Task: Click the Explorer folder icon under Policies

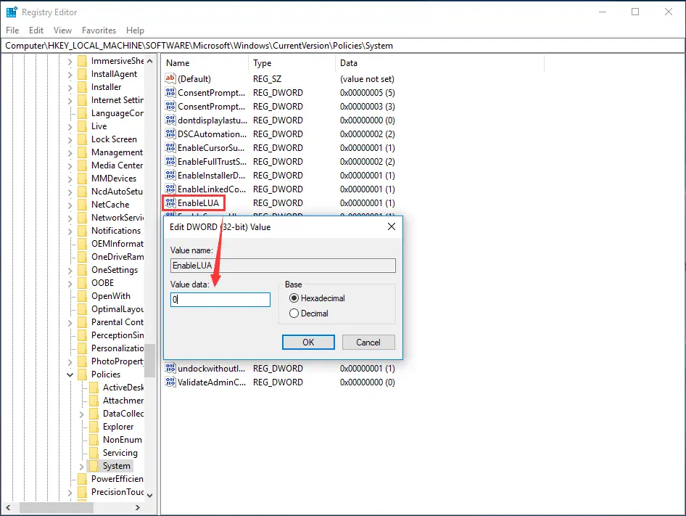Action: point(94,426)
